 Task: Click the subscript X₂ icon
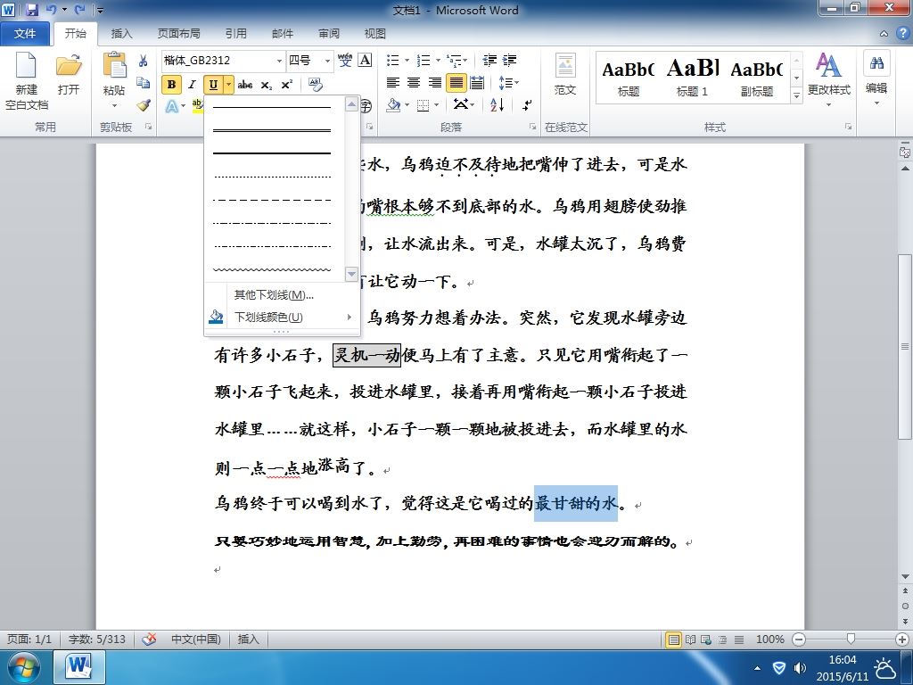tap(266, 85)
